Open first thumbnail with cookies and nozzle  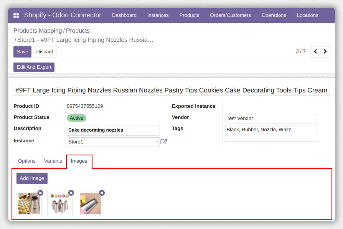[x=29, y=203]
